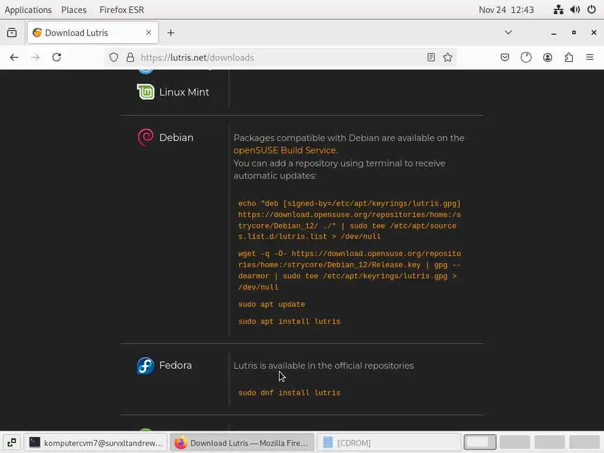Viewport: 604px width, 453px height.
Task: Click the wget Release.key command block
Action: pyautogui.click(x=349, y=270)
